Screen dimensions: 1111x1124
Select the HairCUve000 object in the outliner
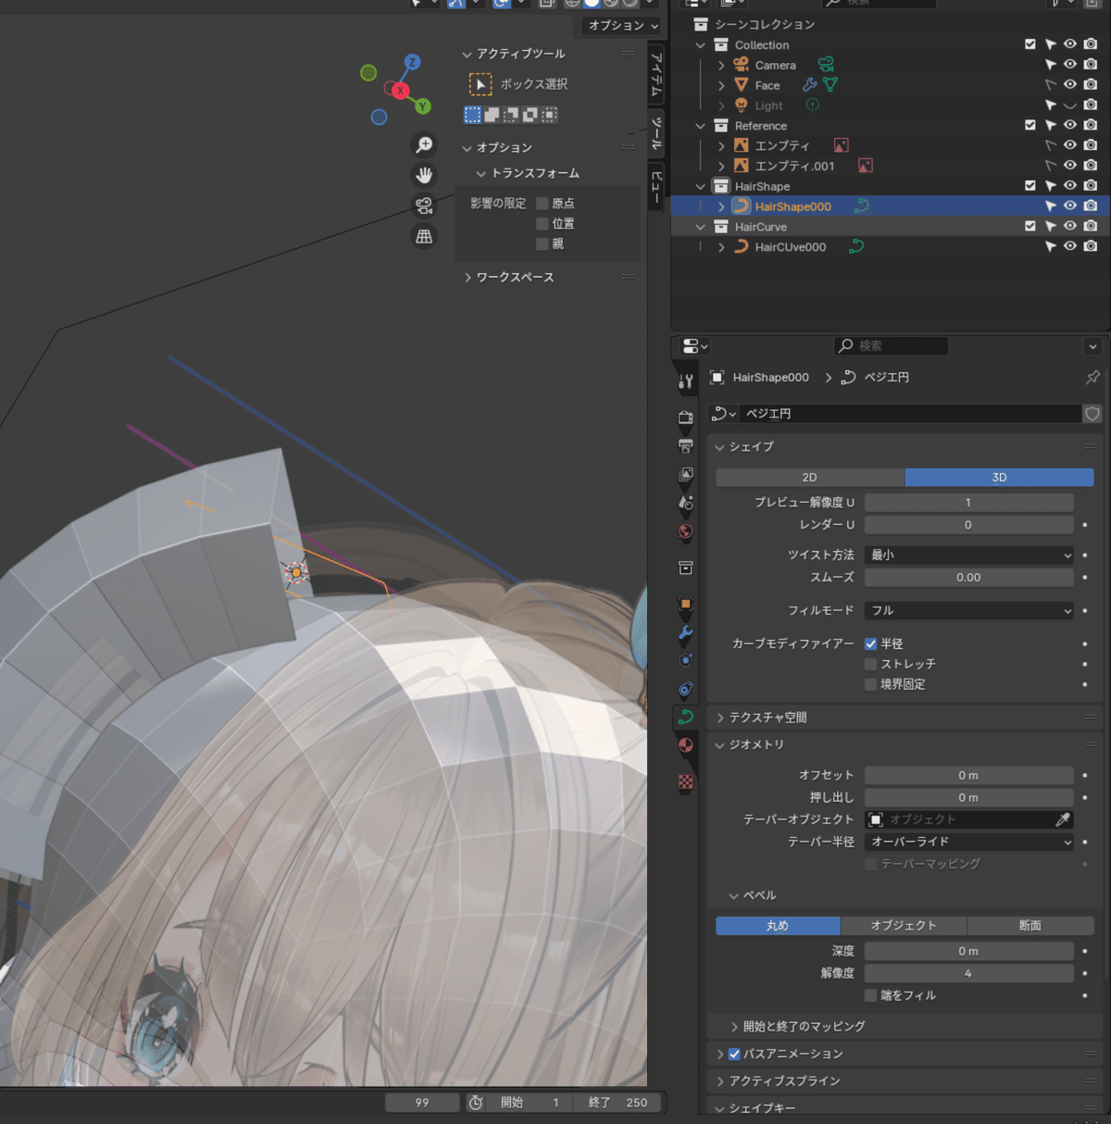tap(791, 247)
